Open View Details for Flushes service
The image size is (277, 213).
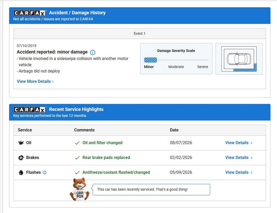point(239,172)
